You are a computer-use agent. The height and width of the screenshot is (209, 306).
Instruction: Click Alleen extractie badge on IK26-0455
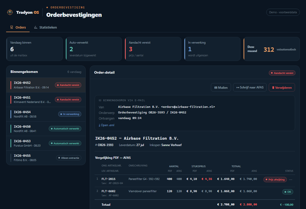(69, 158)
